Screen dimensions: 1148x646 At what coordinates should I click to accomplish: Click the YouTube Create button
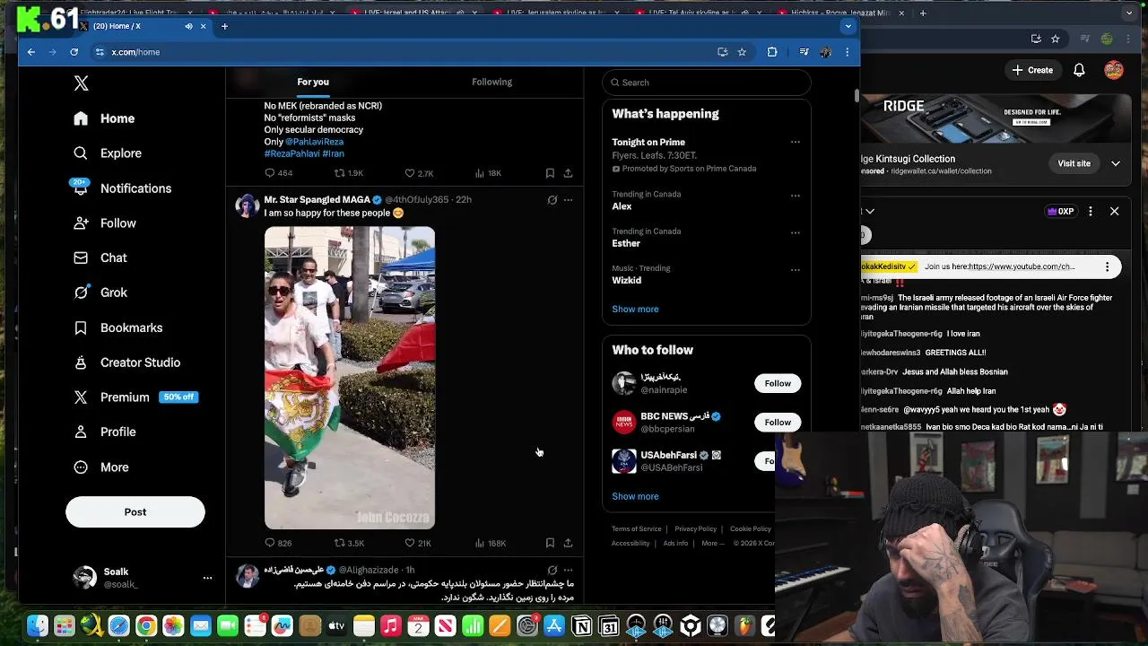tap(1032, 70)
